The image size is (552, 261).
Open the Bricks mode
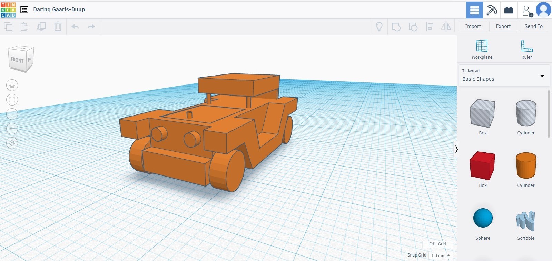point(509,10)
